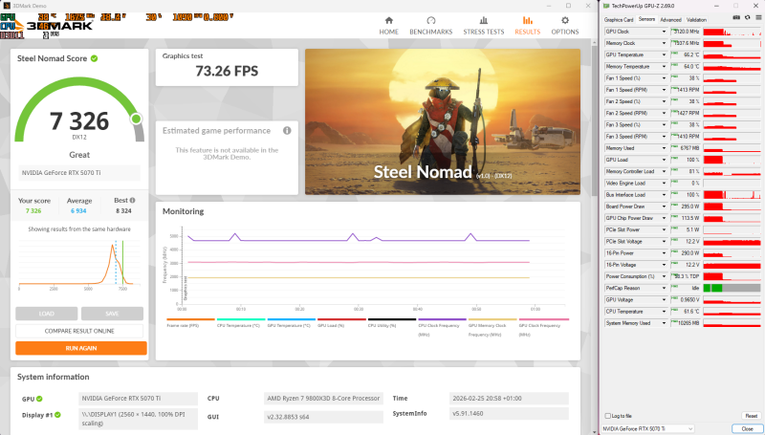Image resolution: width=765 pixels, height=435 pixels.
Task: Open the 16-Pin Power sensor dropdown
Action: point(664,253)
